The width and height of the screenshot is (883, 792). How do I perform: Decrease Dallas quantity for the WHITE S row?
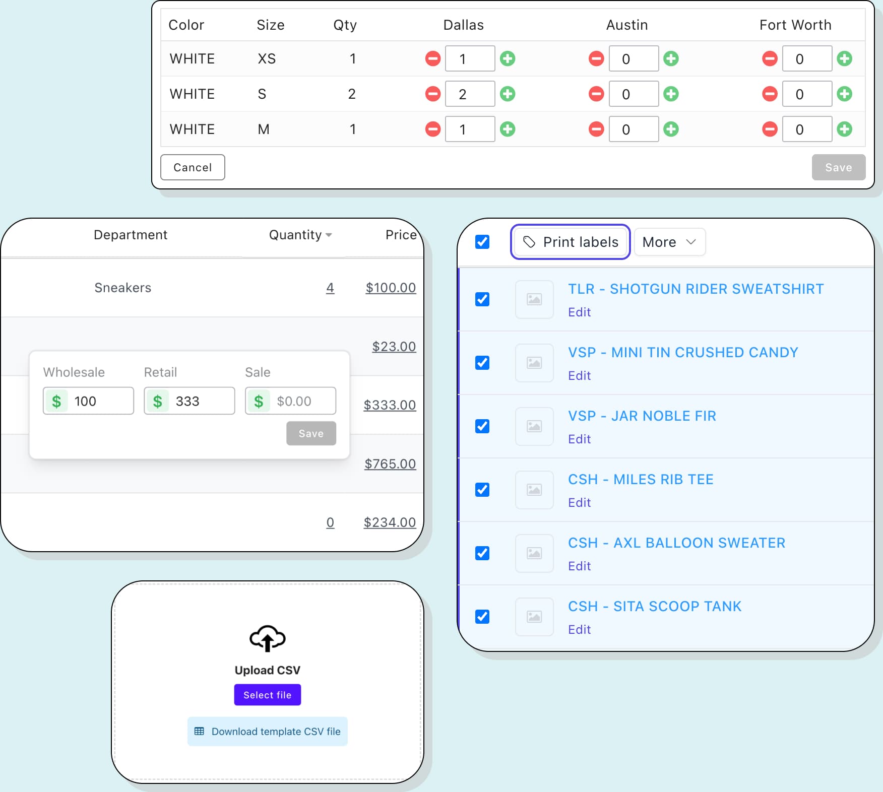click(432, 94)
